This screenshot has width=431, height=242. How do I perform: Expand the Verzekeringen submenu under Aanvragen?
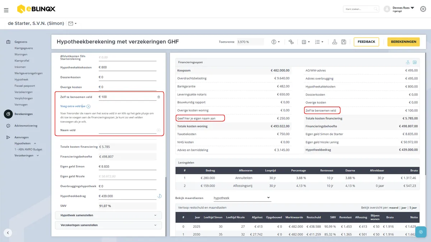pos(27,156)
